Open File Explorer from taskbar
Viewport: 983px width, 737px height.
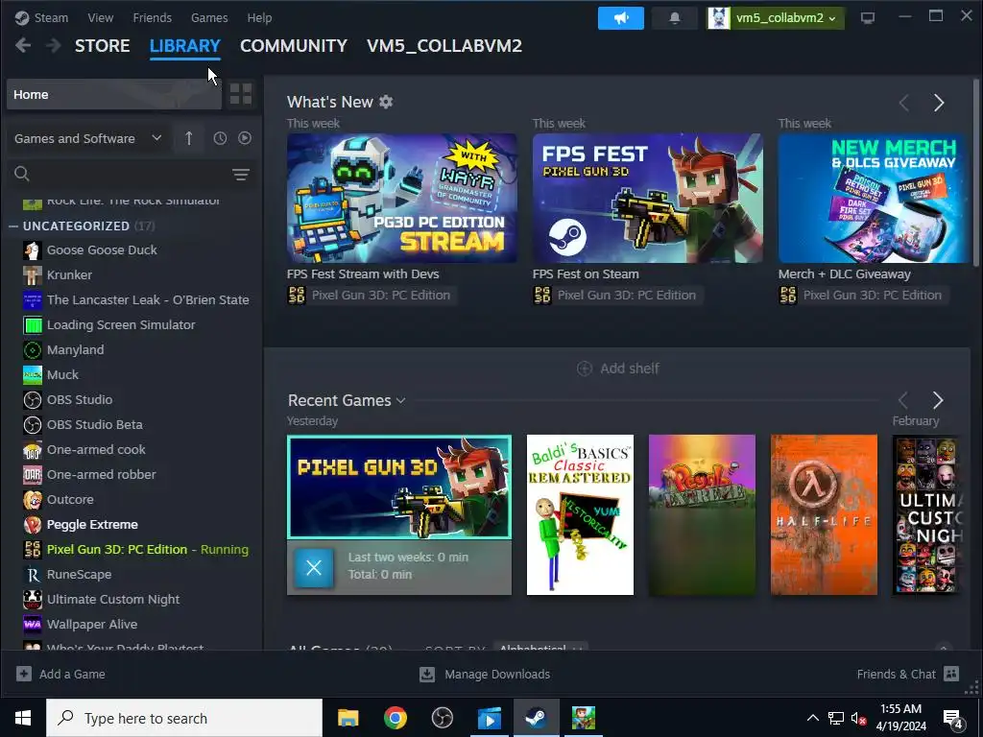point(348,718)
